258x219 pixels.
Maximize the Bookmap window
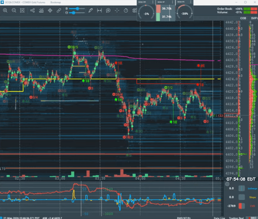pyautogui.click(x=245, y=2)
